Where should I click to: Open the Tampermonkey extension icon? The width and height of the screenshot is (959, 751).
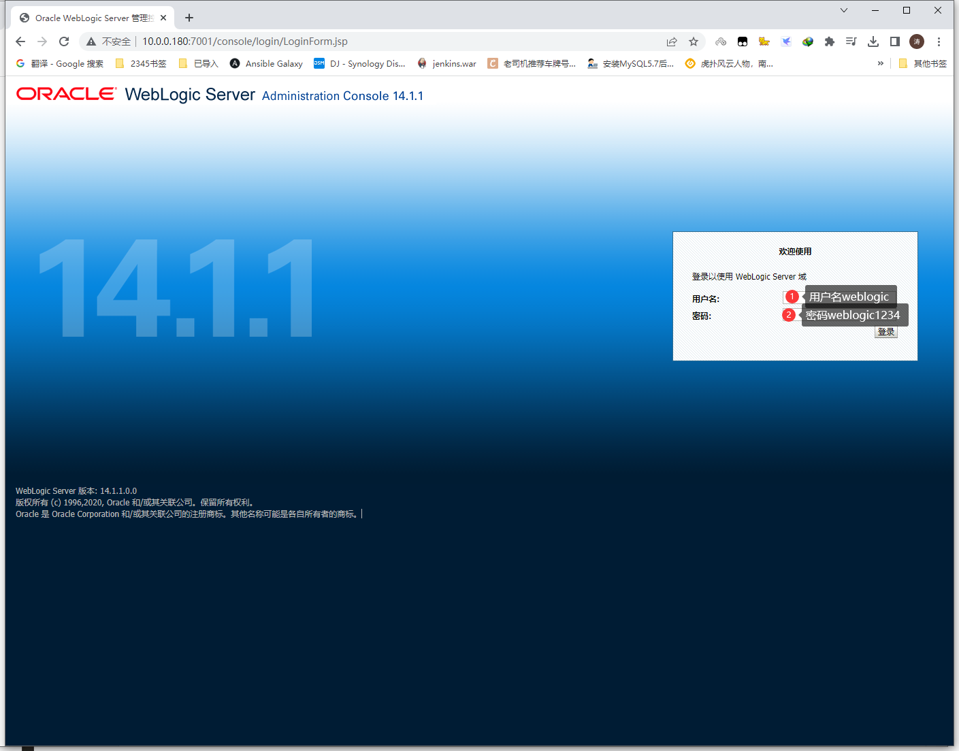(x=743, y=41)
